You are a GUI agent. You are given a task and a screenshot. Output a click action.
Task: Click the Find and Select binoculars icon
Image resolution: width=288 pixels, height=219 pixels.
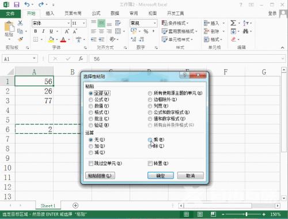(x=245, y=31)
